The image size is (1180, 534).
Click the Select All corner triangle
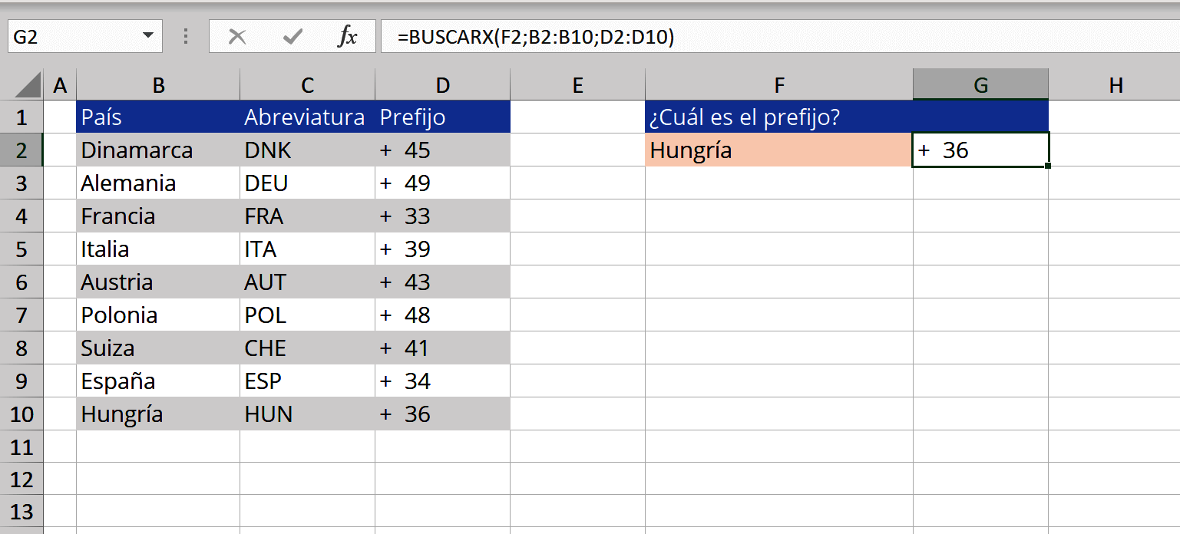[27, 85]
